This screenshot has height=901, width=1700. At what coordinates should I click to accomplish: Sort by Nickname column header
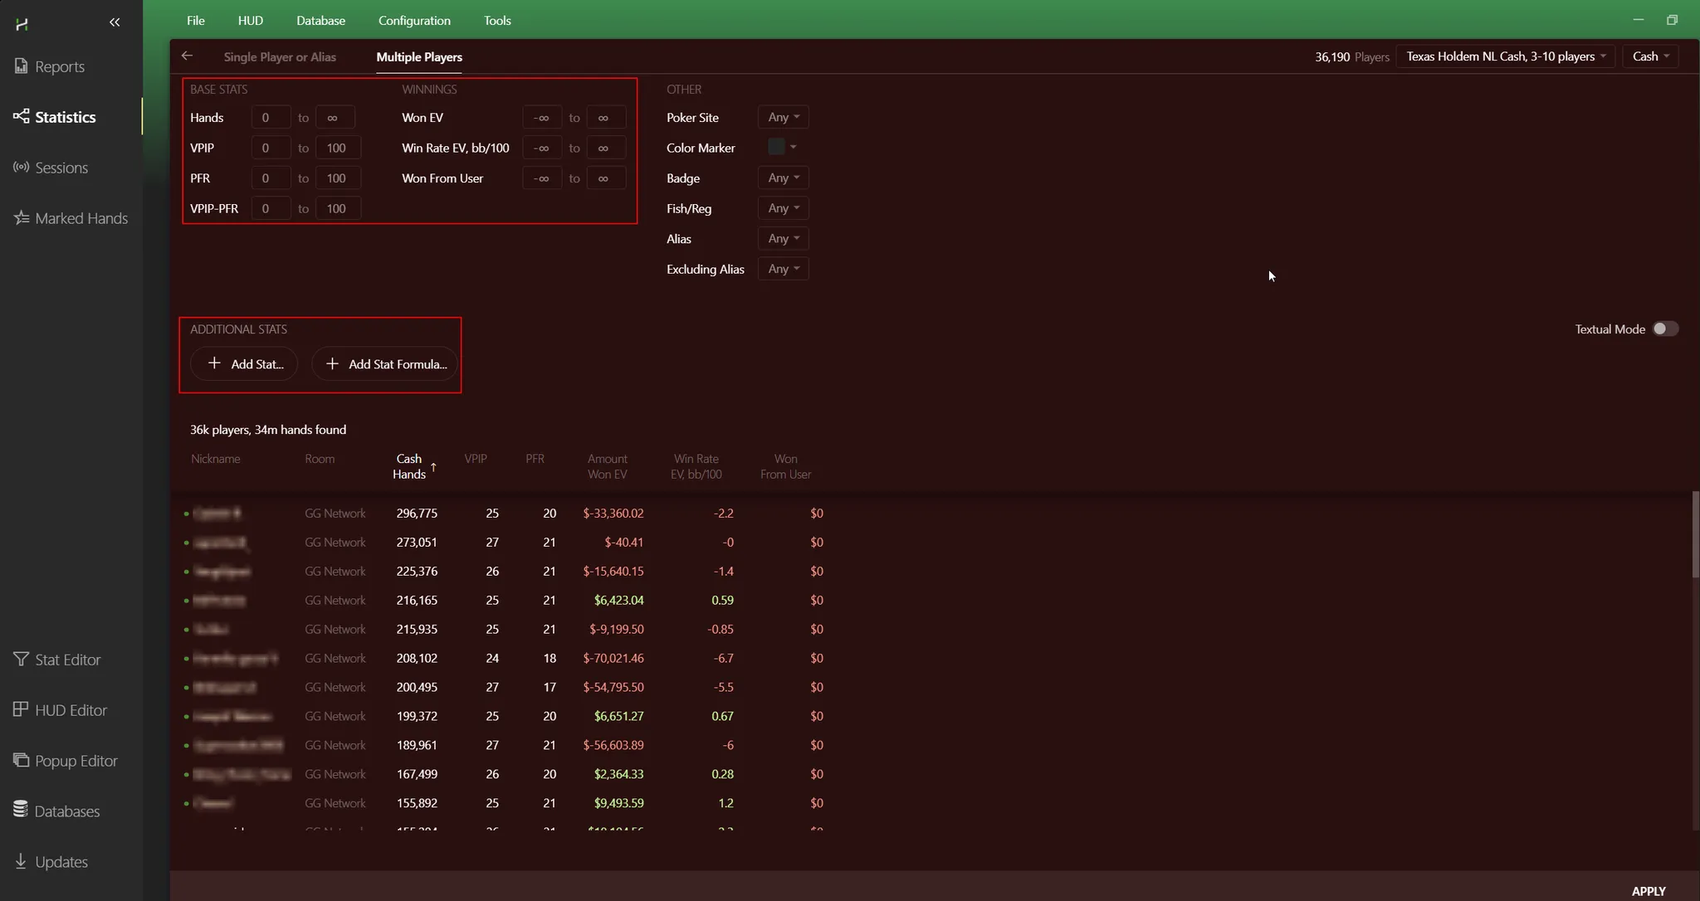(x=216, y=459)
